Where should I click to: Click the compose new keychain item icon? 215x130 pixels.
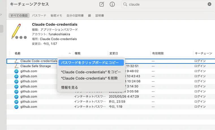[102, 4]
